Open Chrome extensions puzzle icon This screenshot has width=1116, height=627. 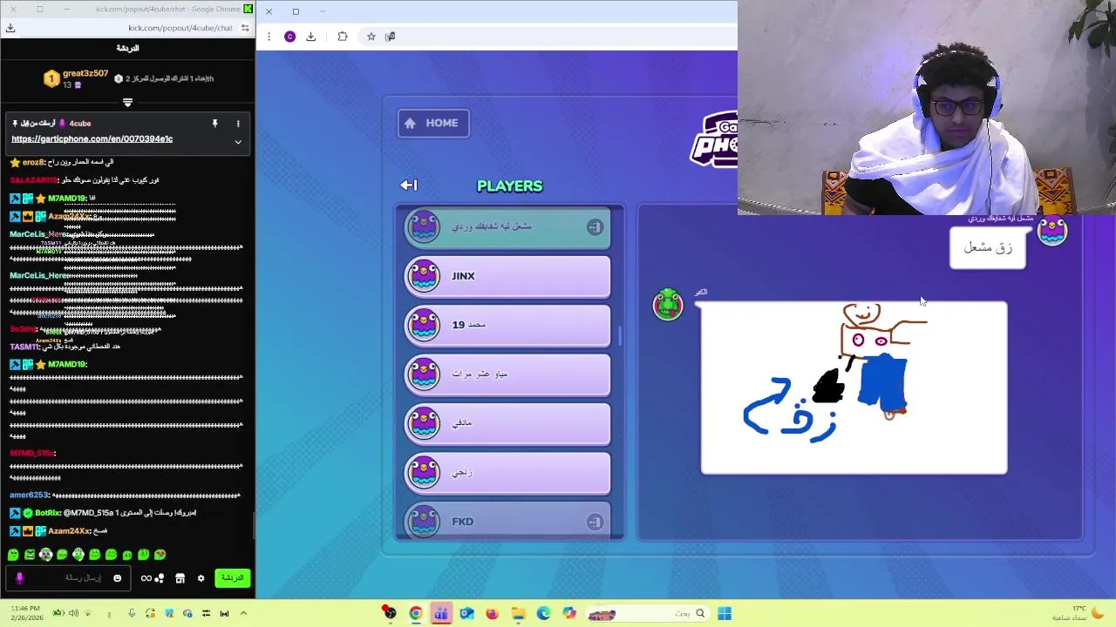click(x=343, y=37)
